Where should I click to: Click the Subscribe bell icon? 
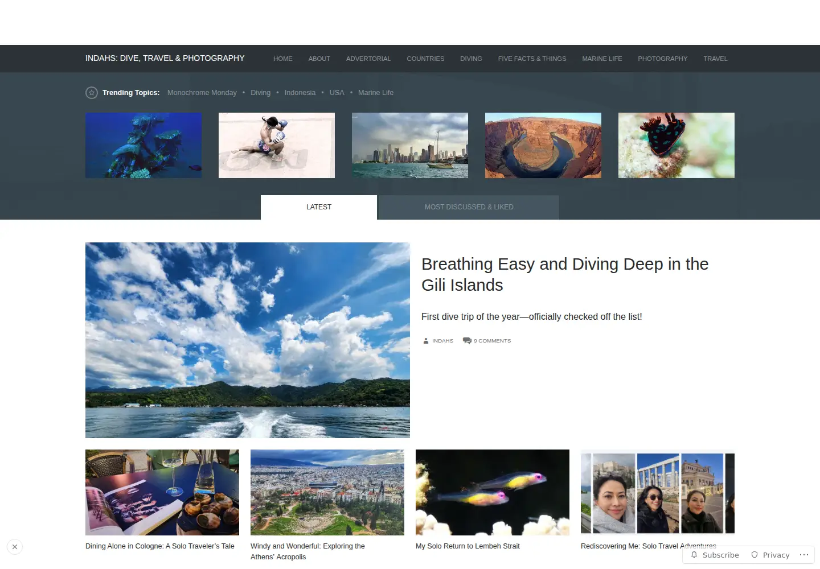point(694,555)
